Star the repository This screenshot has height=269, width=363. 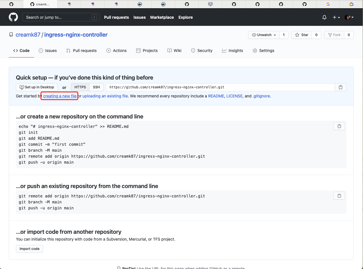[x=302, y=35]
